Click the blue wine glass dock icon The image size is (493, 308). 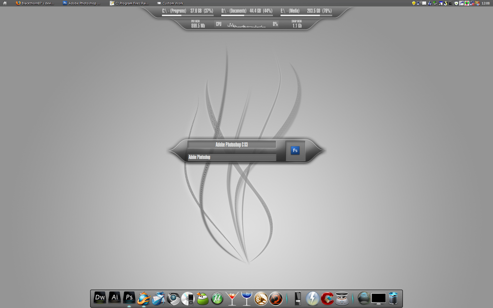[x=246, y=299]
